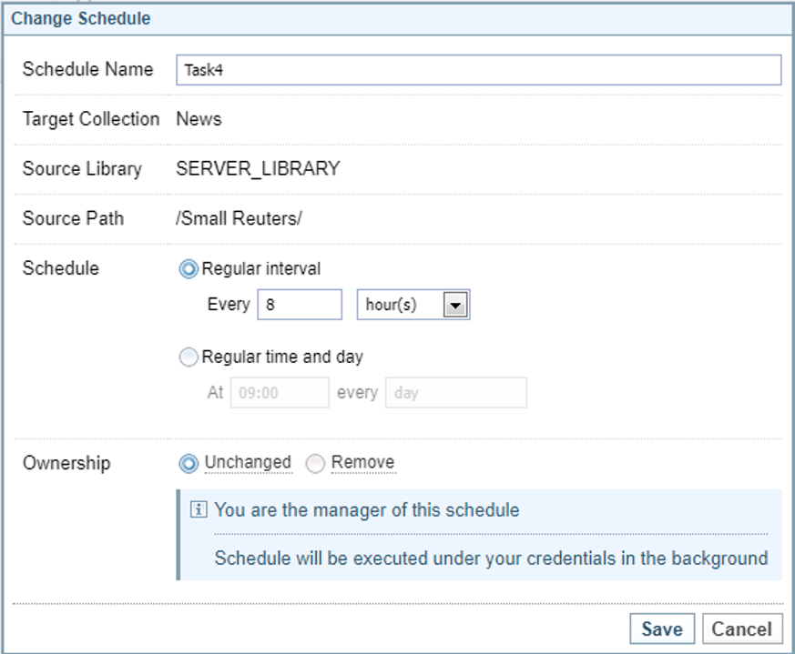Click 'You are the manager' message text
Viewport: 795px width, 654px height.
(367, 510)
